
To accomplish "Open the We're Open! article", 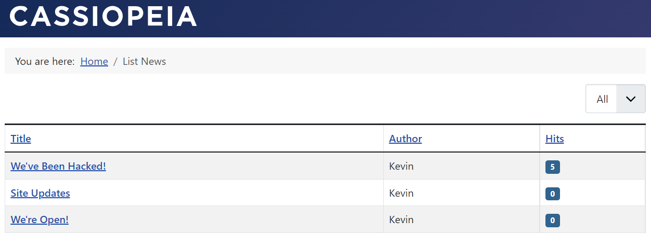I will [40, 219].
